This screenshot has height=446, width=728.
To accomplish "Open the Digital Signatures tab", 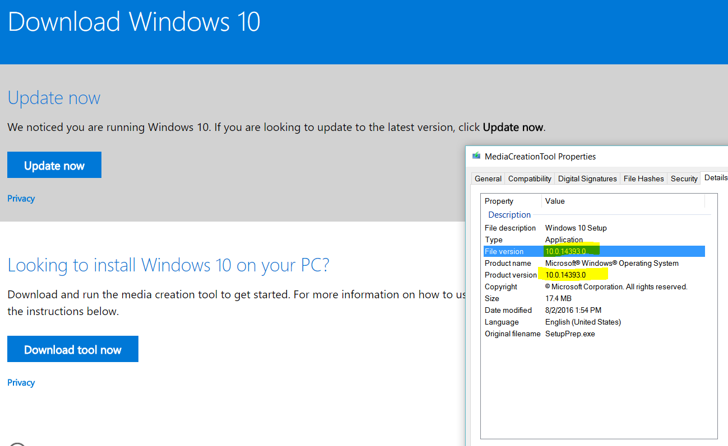I will (x=587, y=179).
